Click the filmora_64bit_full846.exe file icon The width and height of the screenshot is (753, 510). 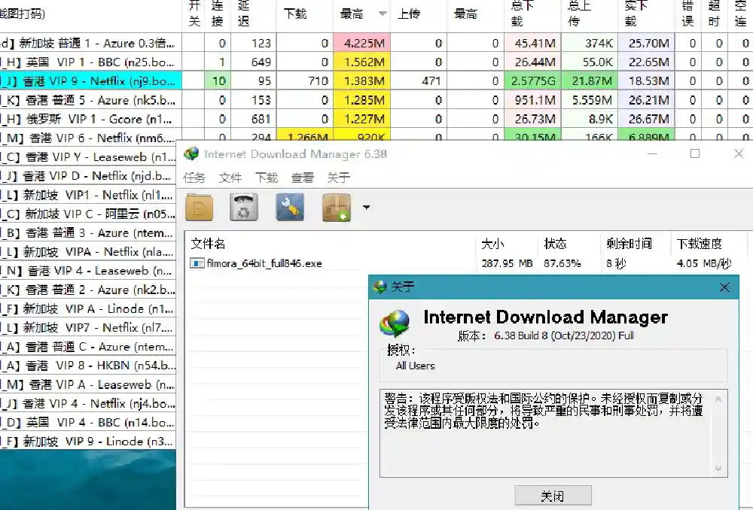[x=196, y=263]
